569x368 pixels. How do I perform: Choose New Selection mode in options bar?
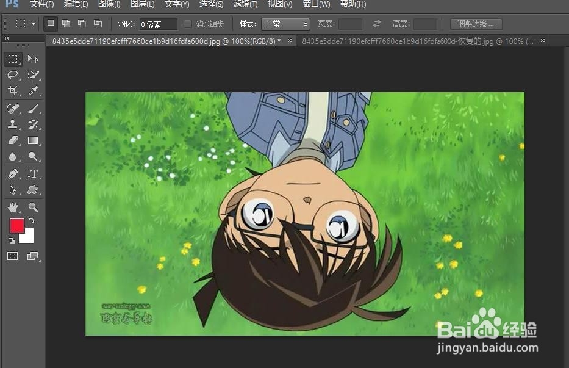pyautogui.click(x=51, y=24)
